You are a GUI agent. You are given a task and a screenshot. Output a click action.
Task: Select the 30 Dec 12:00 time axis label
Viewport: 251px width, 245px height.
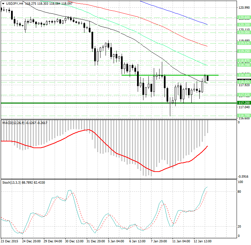click(74, 241)
